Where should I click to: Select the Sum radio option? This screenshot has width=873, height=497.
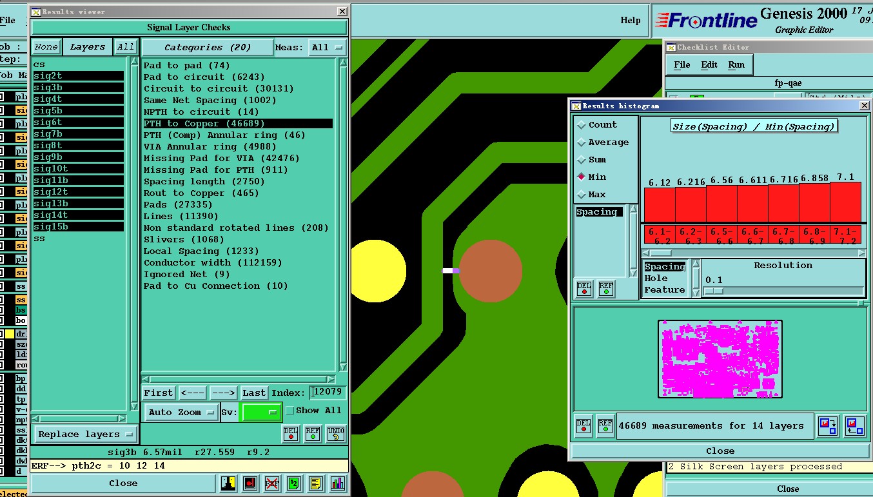click(x=592, y=160)
